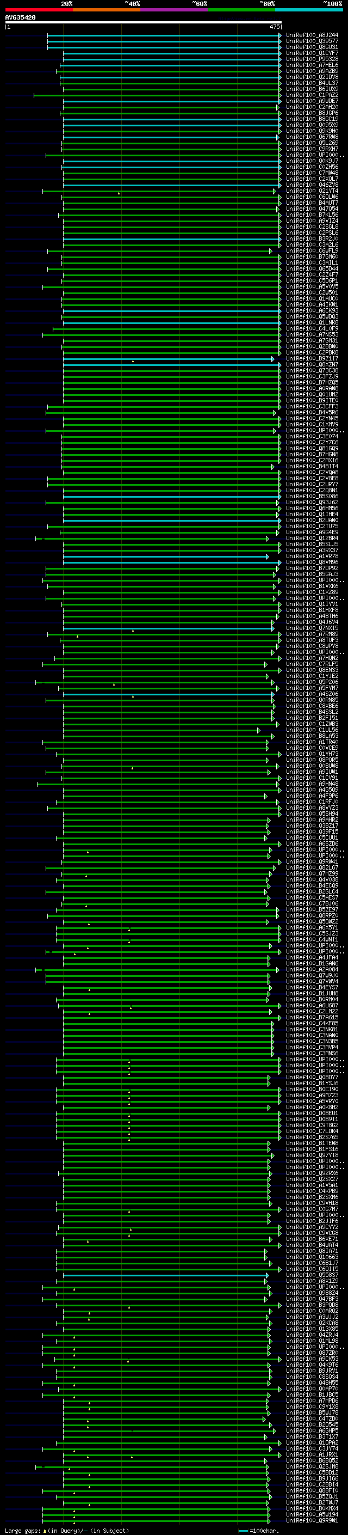Viewport: 348px width, 1535px height.
Task: Open the UniRef100_A8J244 hit label
Action: coord(312,35)
